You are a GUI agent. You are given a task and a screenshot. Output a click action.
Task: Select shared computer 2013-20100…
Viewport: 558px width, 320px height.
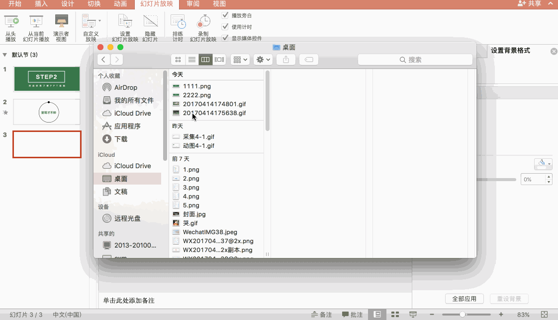click(x=128, y=245)
